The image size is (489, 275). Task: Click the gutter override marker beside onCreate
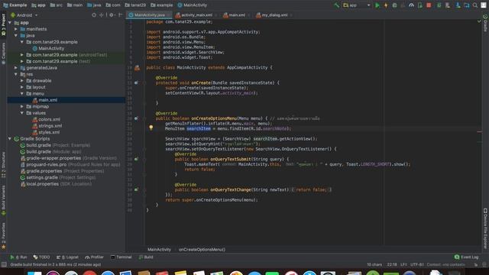click(x=136, y=82)
